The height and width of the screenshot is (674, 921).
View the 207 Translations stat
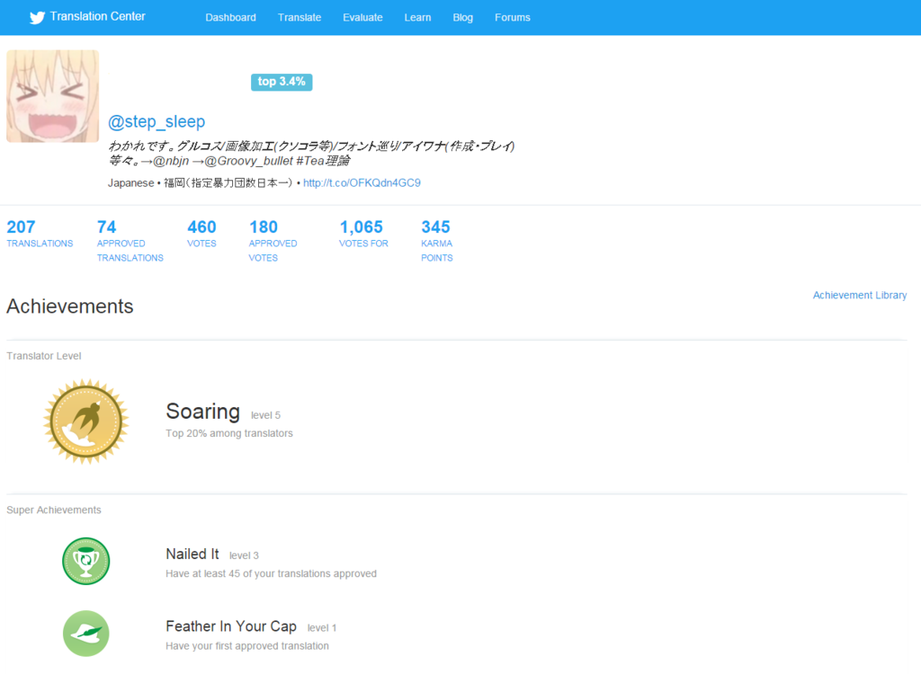[40, 234]
